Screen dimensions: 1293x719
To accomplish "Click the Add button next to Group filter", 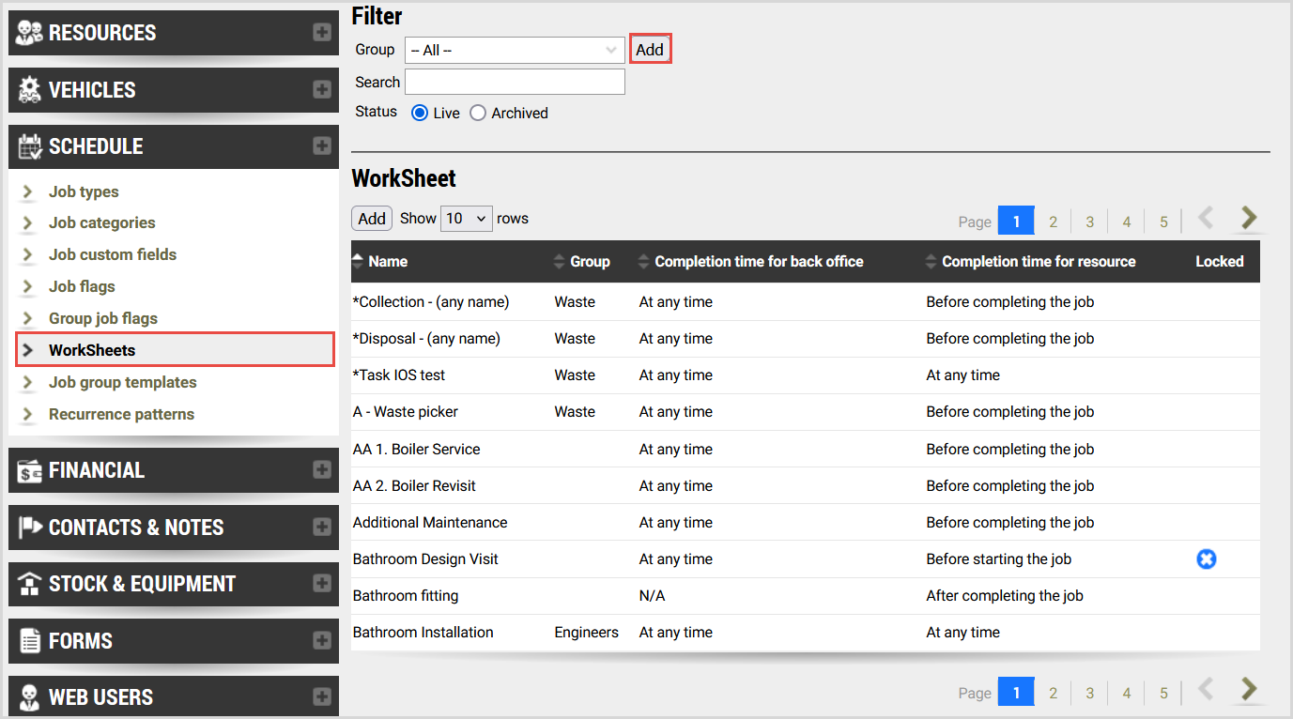I will click(x=650, y=50).
